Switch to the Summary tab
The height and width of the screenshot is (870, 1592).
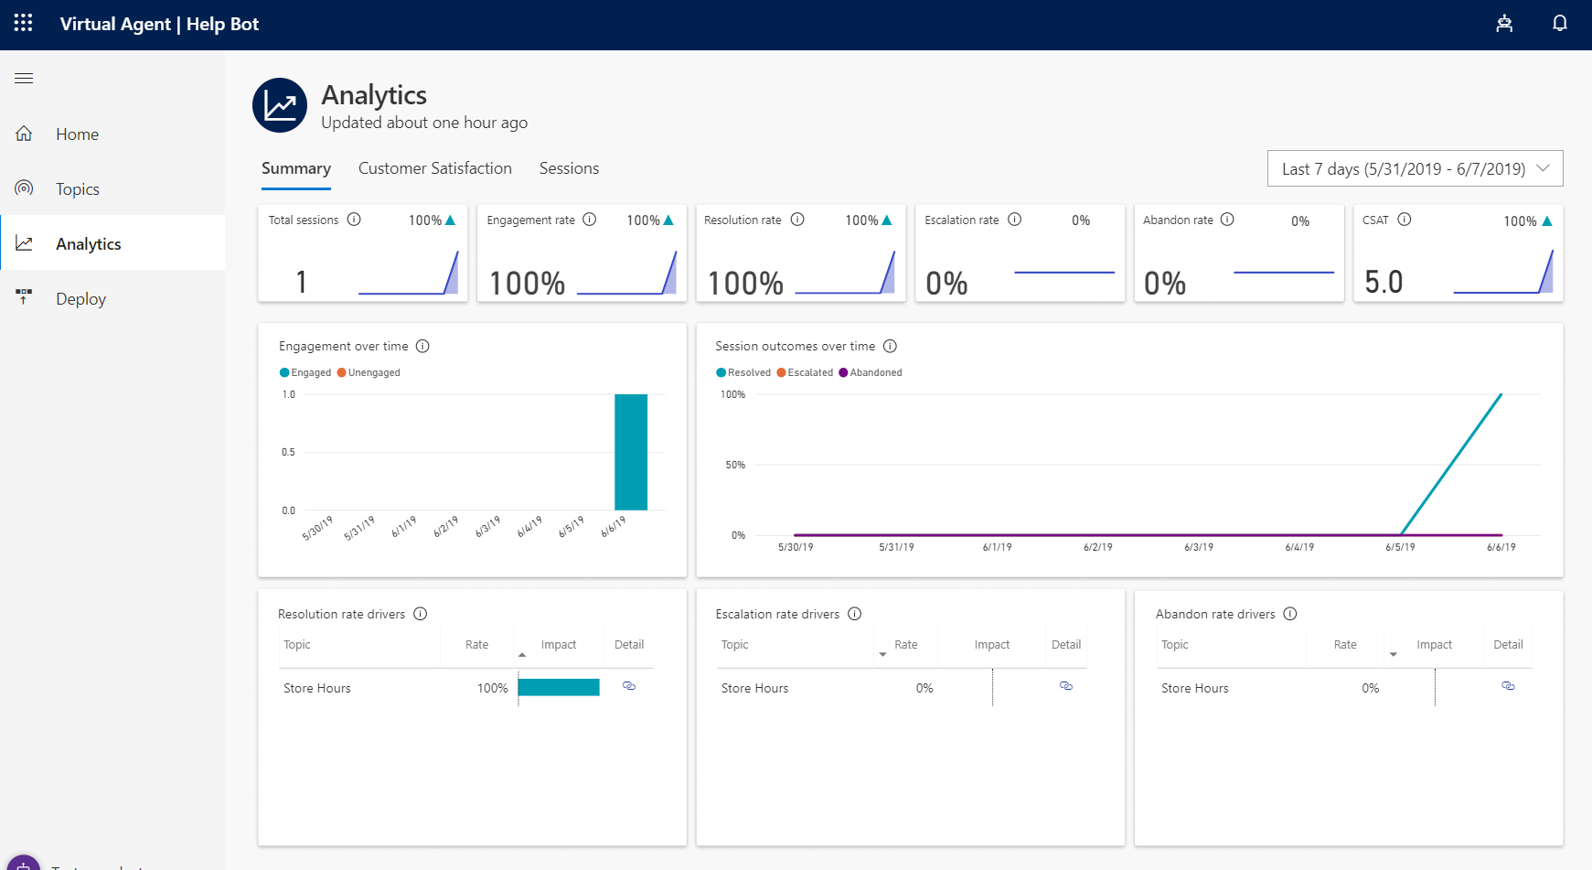pyautogui.click(x=296, y=168)
